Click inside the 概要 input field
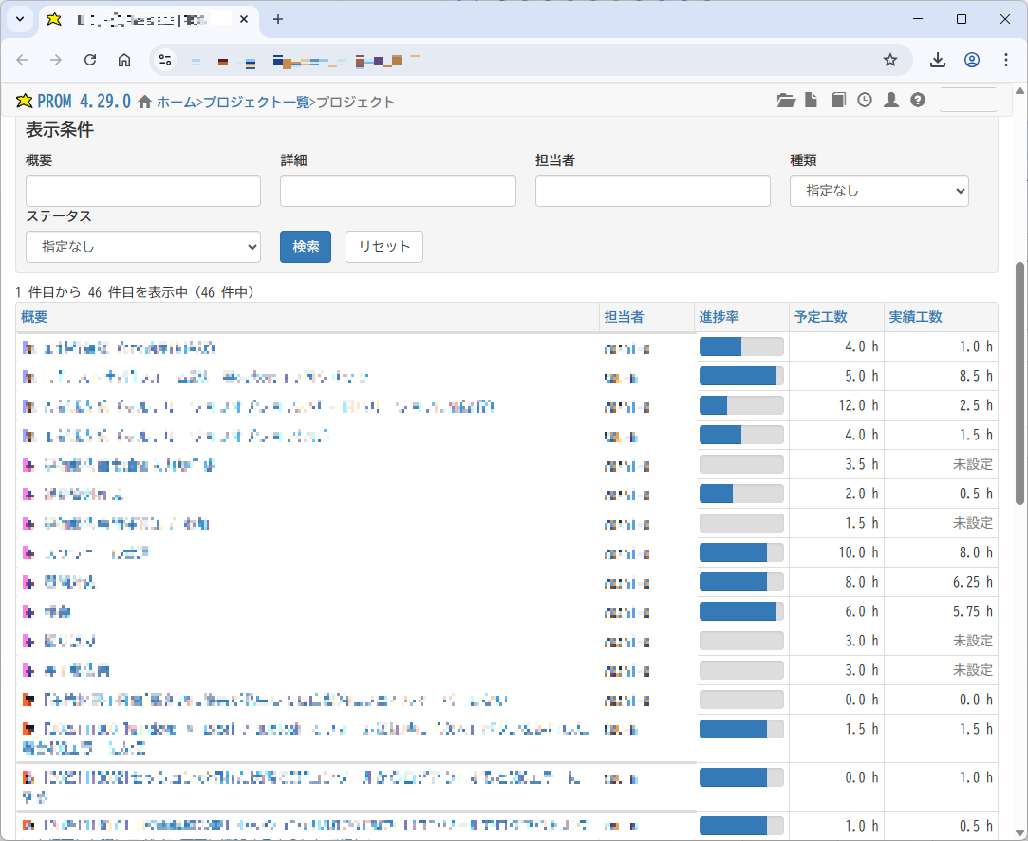1028x841 pixels. pyautogui.click(x=142, y=191)
